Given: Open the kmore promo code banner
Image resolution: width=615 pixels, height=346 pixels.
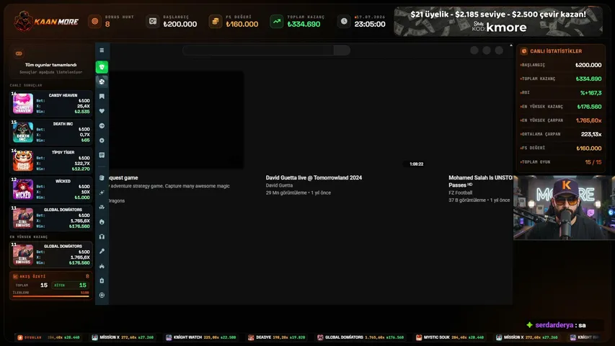Looking at the screenshot, I should [498, 22].
